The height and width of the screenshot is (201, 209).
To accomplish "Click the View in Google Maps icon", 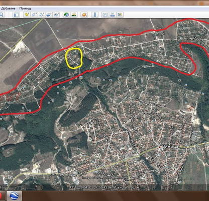I will click(x=120, y=15).
